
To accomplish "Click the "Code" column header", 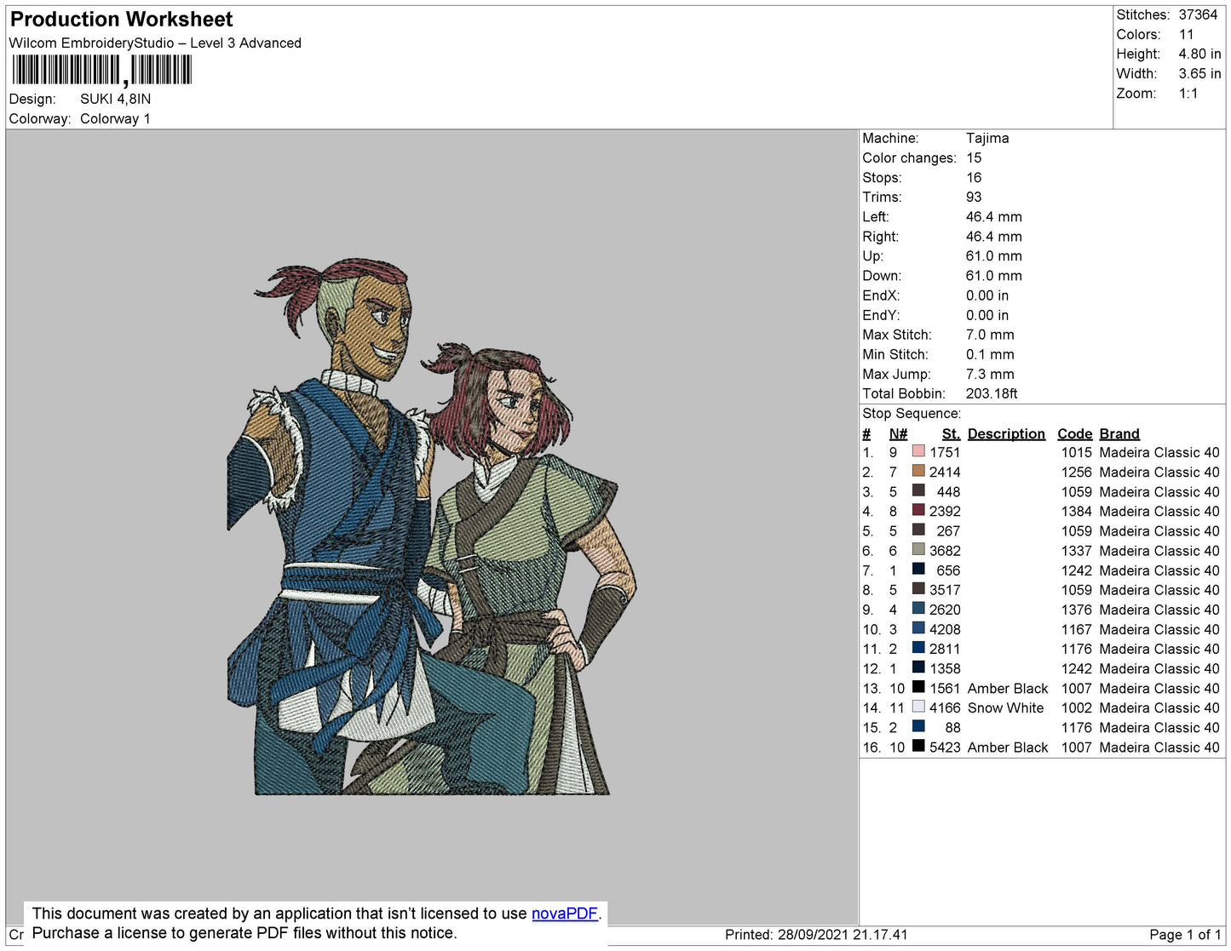I will point(1075,434).
